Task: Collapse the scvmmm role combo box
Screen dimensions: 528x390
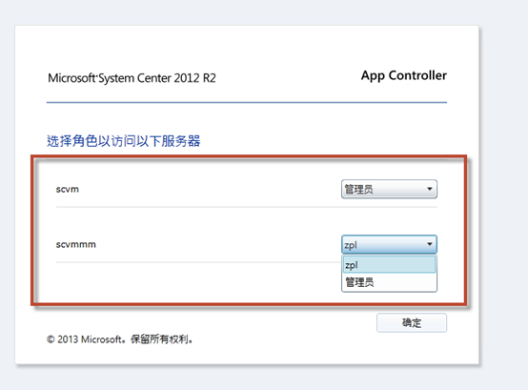Action: (x=389, y=244)
